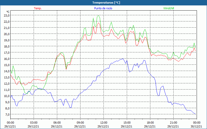Click the Temperaturas [°C] chart title

pyautogui.click(x=106, y=3)
